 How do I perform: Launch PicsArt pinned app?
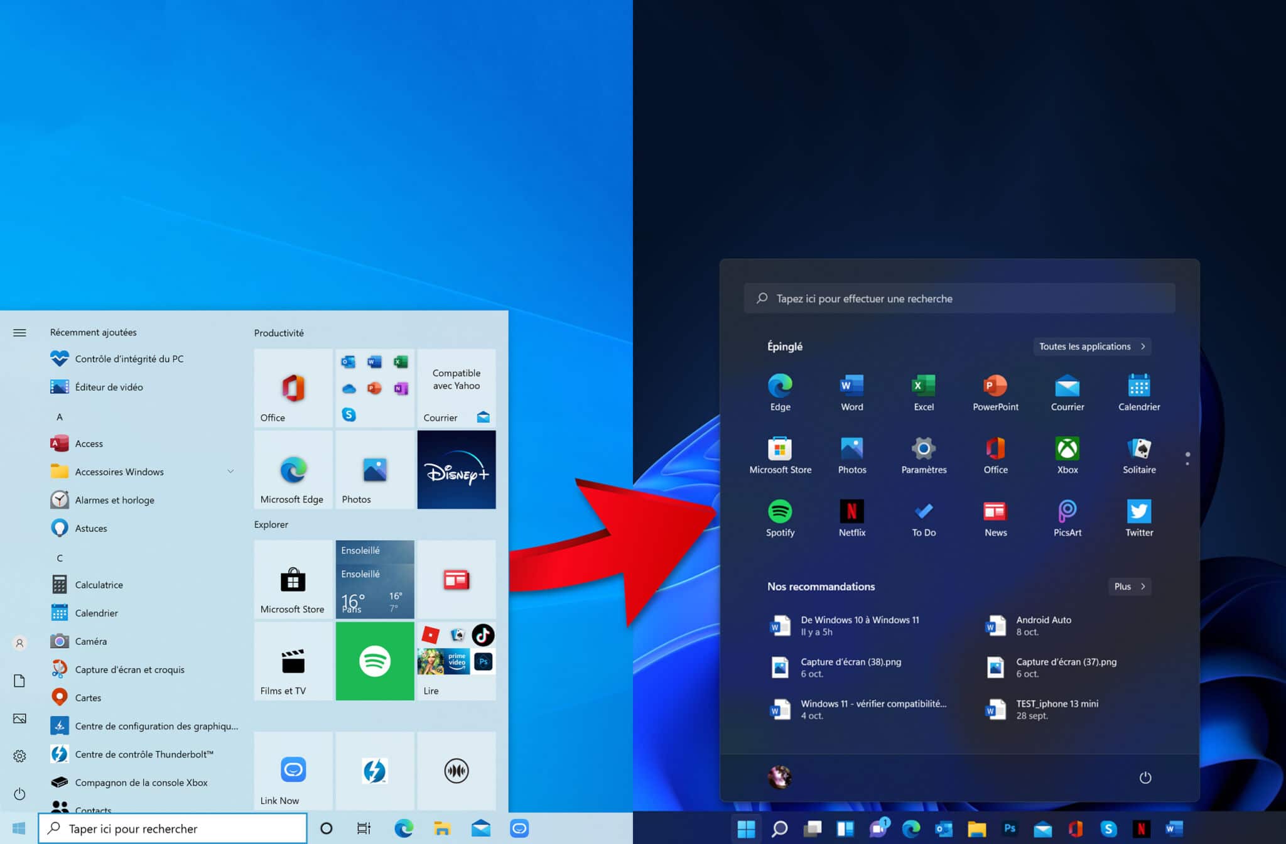[1067, 518]
